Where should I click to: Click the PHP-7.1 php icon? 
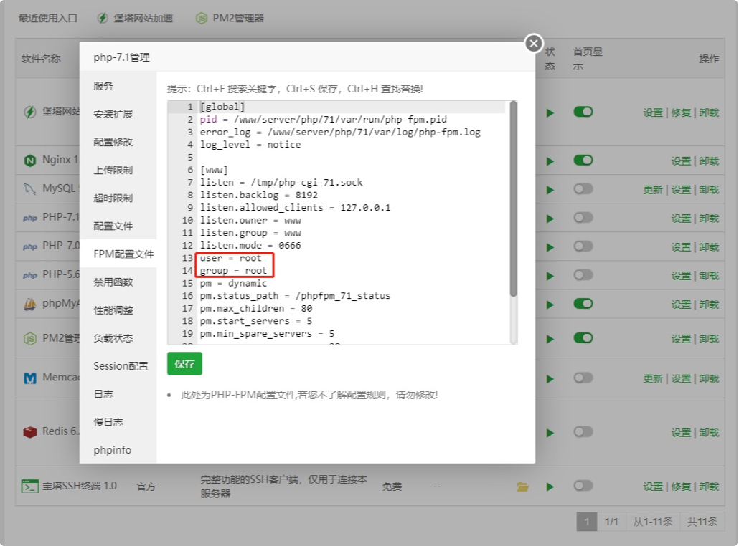coord(29,218)
